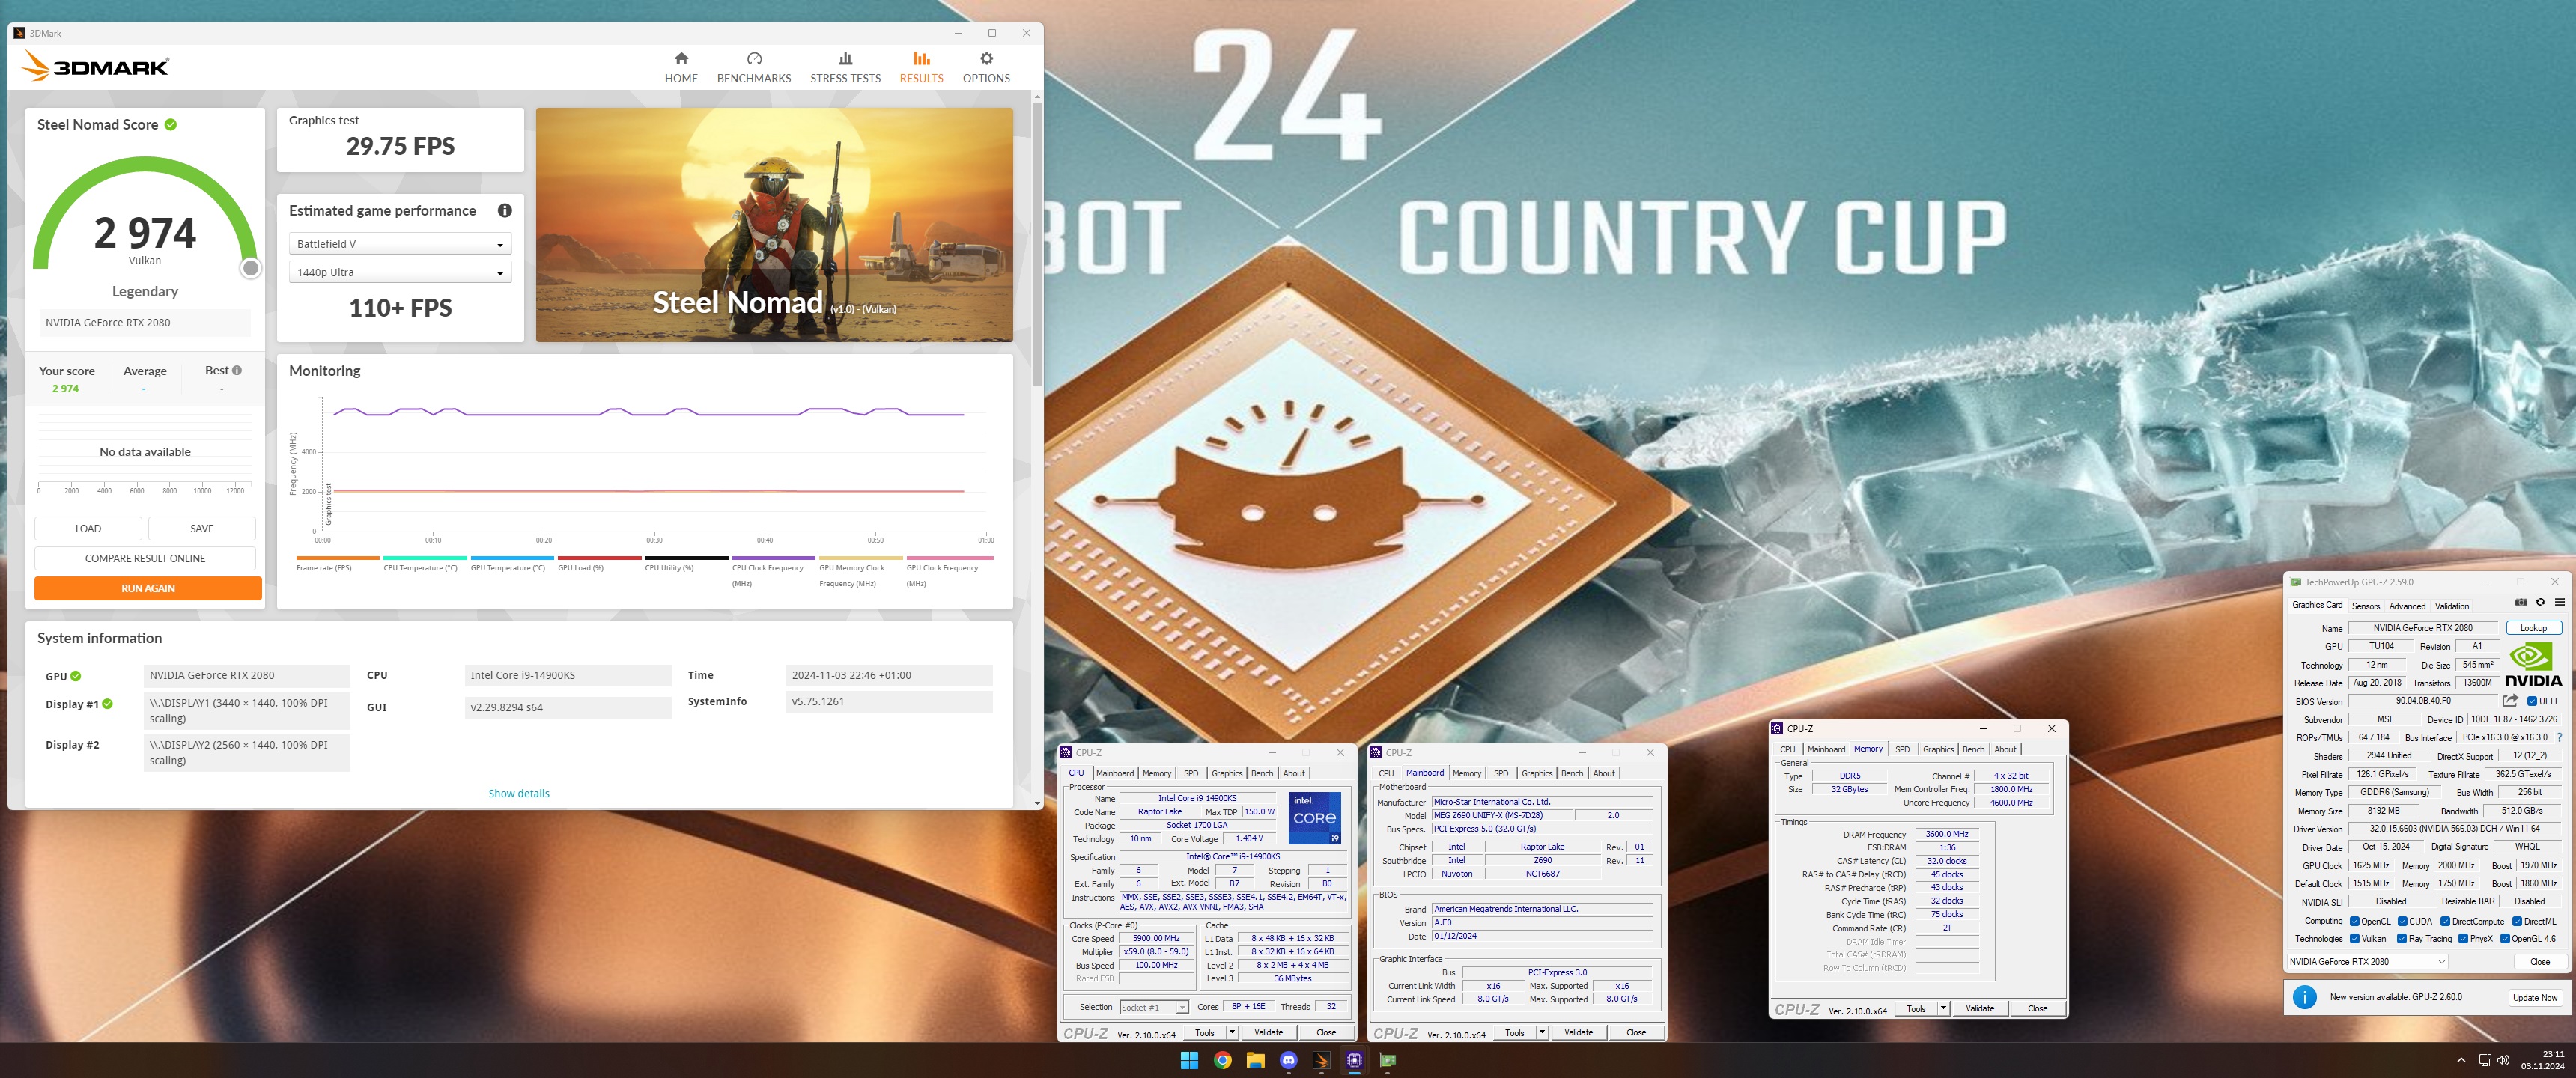Viewport: 2576px width, 1078px height.
Task: Click the NVIDIA logo in GPU-Z
Action: (x=2533, y=665)
